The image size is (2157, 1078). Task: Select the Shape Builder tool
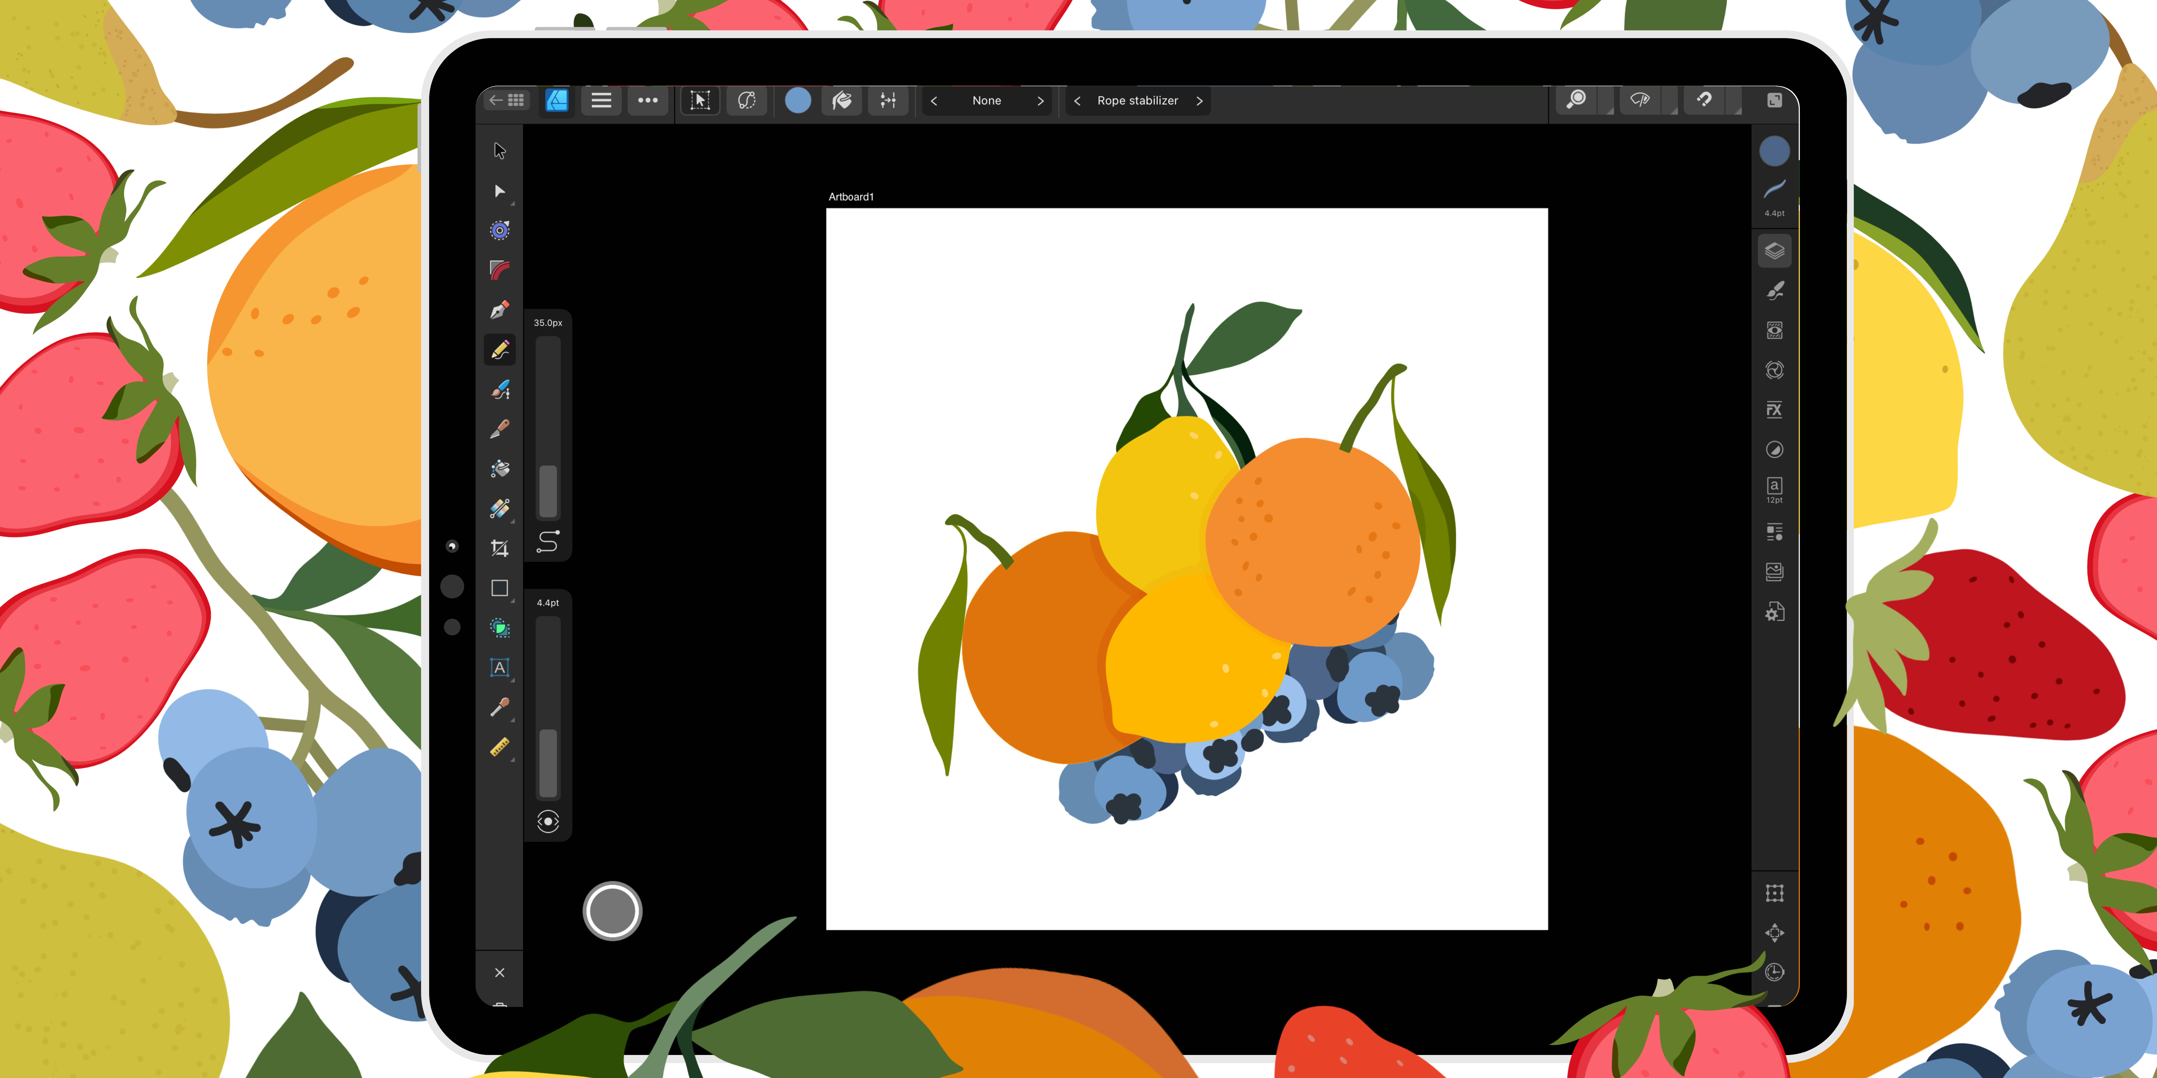tap(500, 628)
